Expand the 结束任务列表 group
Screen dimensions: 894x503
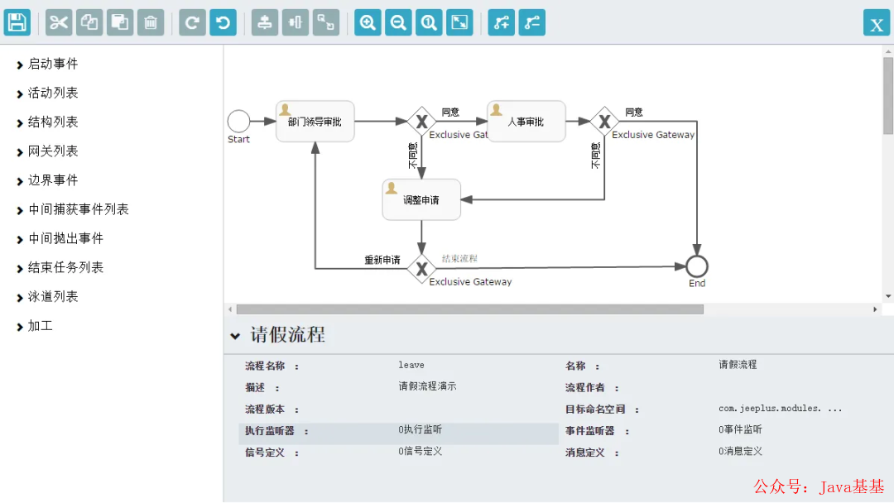click(60, 267)
